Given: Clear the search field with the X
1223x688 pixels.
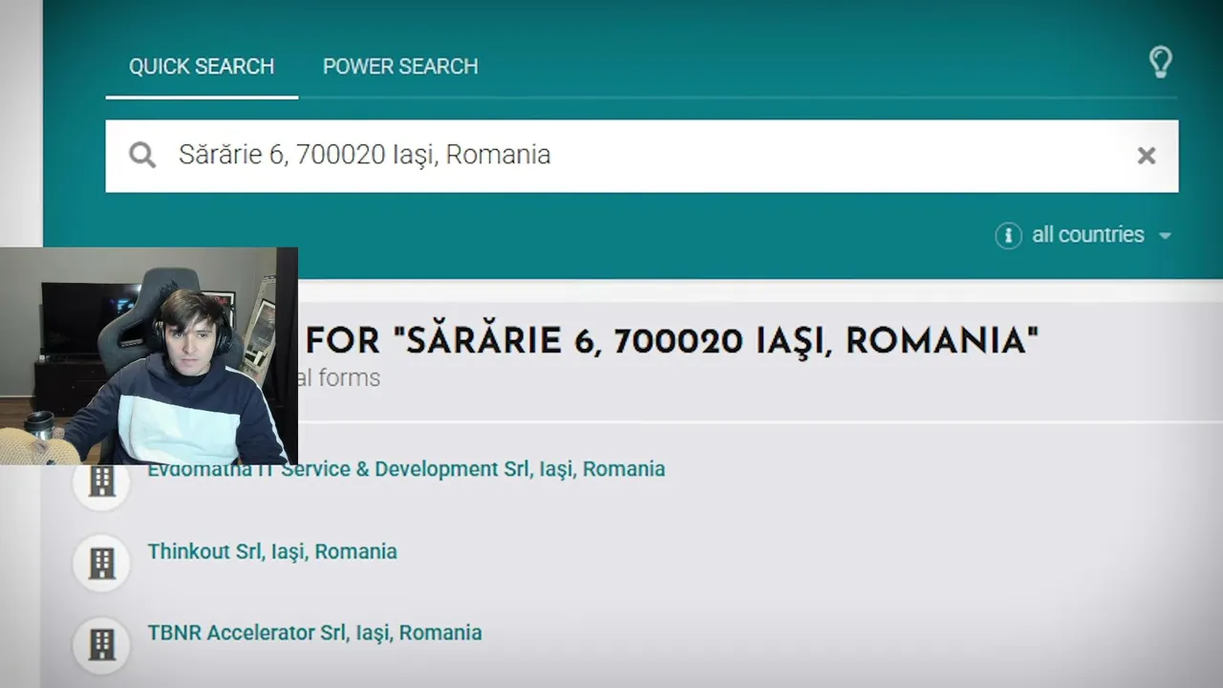Looking at the screenshot, I should point(1147,156).
